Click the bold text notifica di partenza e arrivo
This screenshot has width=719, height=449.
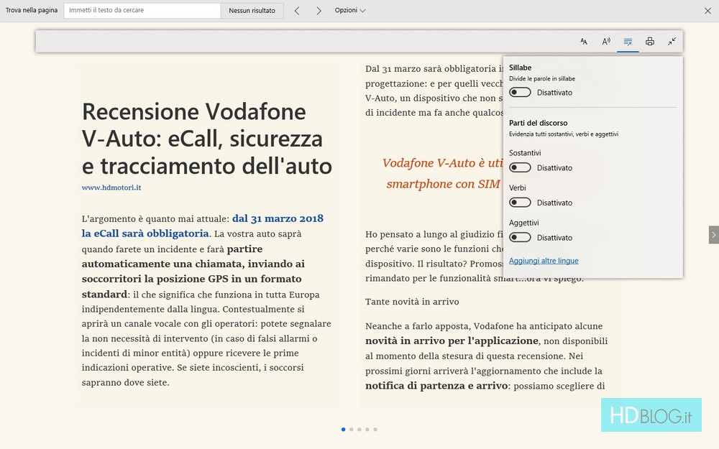(x=436, y=386)
